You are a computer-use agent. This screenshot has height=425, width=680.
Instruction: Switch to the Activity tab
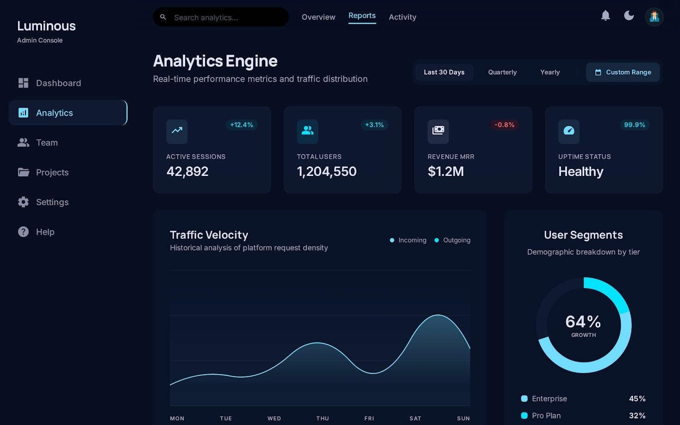click(x=402, y=17)
